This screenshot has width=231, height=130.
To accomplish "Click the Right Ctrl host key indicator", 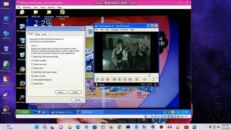I will pos(184,116).
